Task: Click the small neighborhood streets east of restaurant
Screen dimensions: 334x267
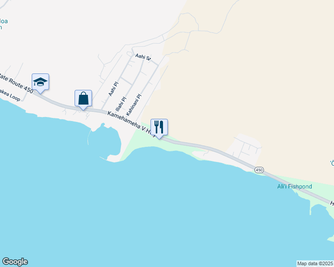Action: tap(245, 147)
